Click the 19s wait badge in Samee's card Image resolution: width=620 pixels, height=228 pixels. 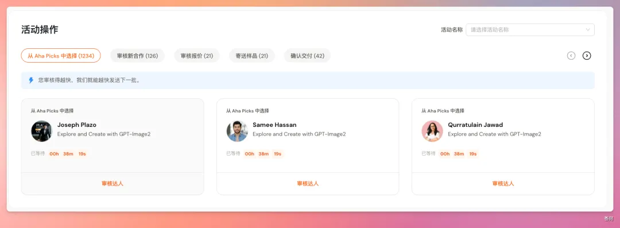(x=278, y=154)
